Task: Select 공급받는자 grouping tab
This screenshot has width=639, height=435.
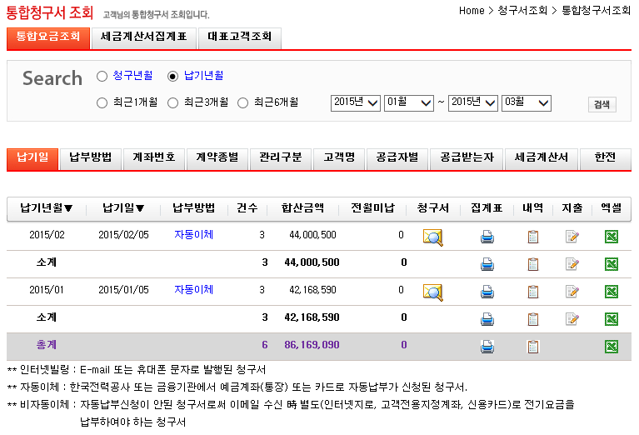Action: coord(467,158)
